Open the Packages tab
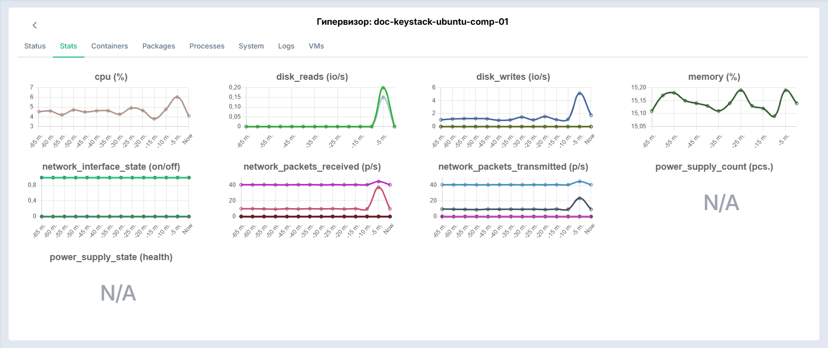This screenshot has width=828, height=348. pos(159,46)
